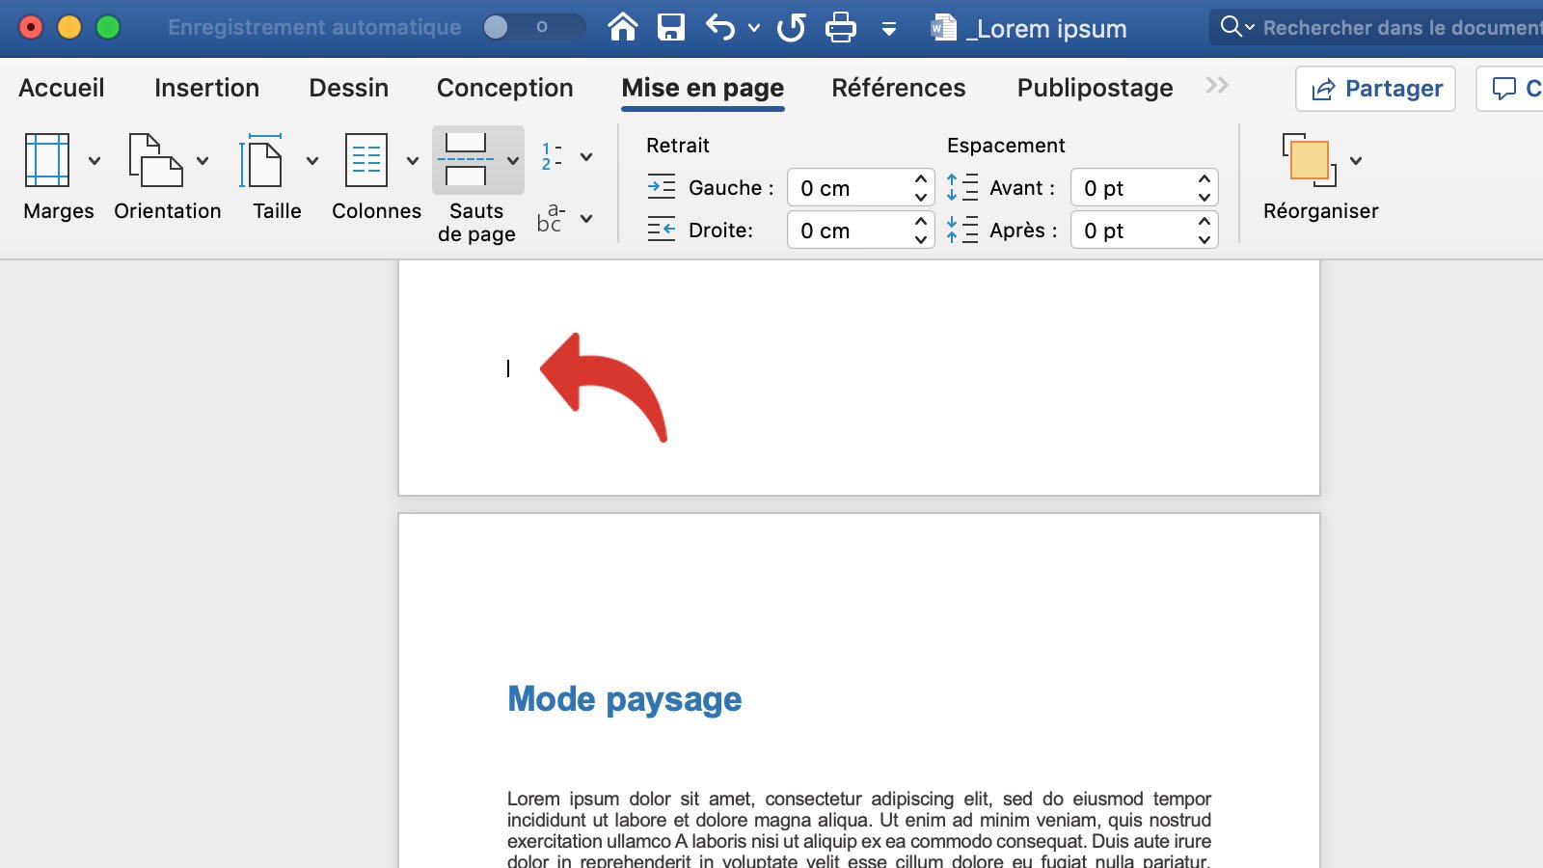Screen dimensions: 1543x868
Task: Increase the Avant spacing value
Action: tap(1205, 179)
